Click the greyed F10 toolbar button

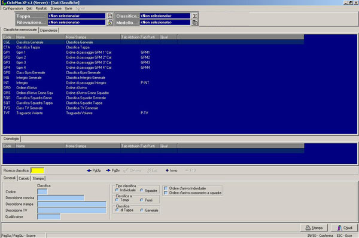(190, 170)
